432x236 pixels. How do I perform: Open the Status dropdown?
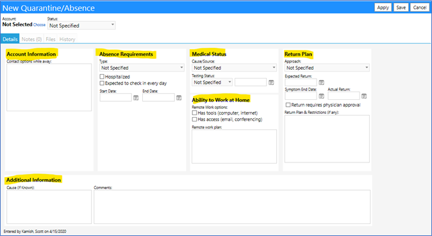[81, 26]
